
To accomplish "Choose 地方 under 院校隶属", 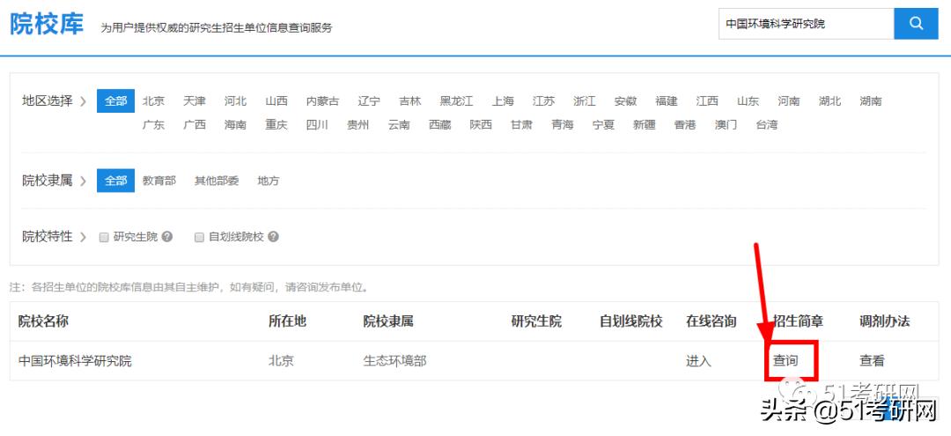I will [269, 180].
